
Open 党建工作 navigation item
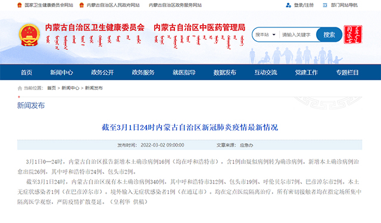click(307, 72)
